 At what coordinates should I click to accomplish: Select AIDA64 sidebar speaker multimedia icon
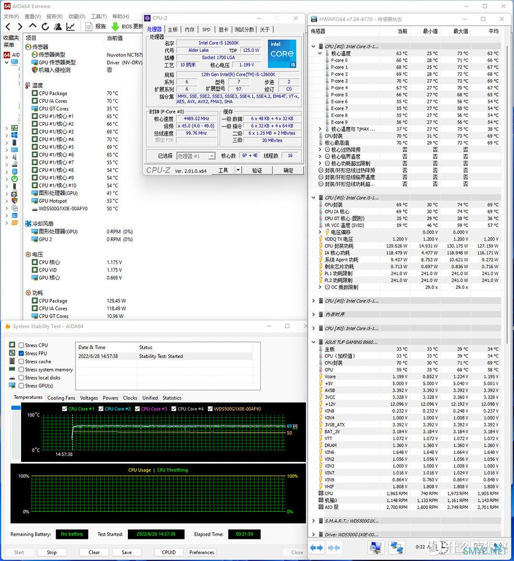tap(14, 157)
